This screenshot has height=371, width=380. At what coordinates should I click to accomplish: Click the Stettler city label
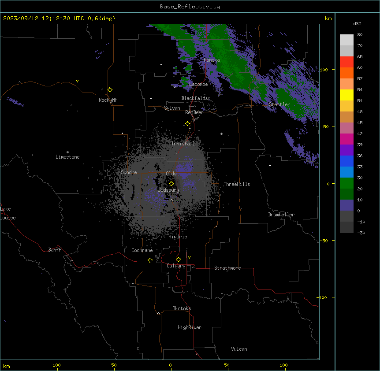pyautogui.click(x=279, y=104)
